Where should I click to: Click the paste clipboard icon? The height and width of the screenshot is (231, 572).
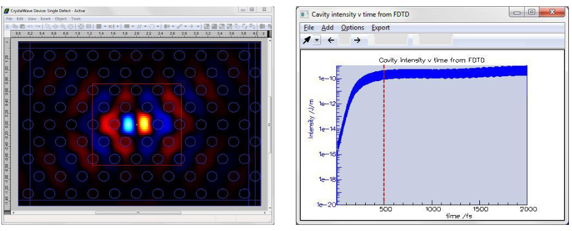[x=22, y=26]
